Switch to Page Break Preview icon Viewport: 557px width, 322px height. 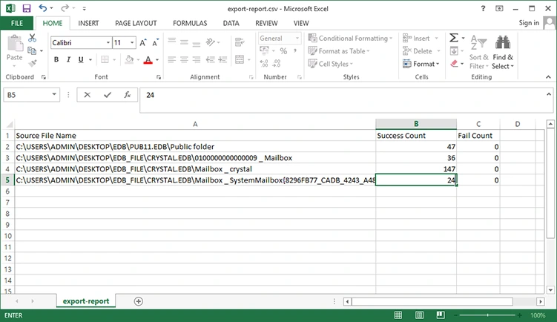pos(441,315)
